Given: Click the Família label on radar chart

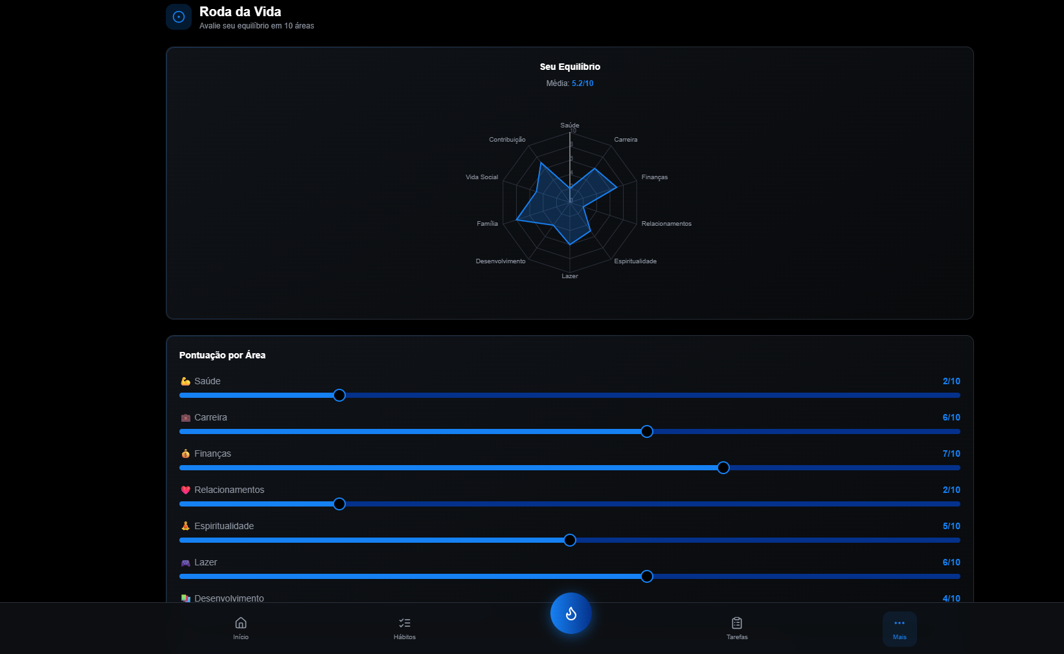Looking at the screenshot, I should pyautogui.click(x=487, y=224).
